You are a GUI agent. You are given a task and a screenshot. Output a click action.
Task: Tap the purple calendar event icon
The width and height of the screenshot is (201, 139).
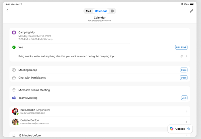14,33
